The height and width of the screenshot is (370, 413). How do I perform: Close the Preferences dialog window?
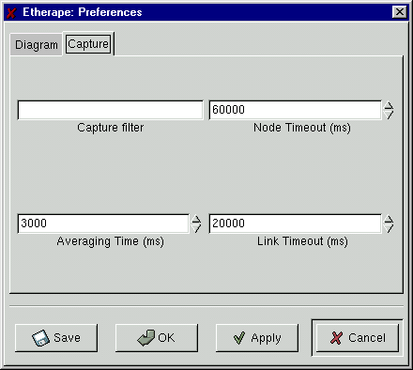[x=400, y=12]
